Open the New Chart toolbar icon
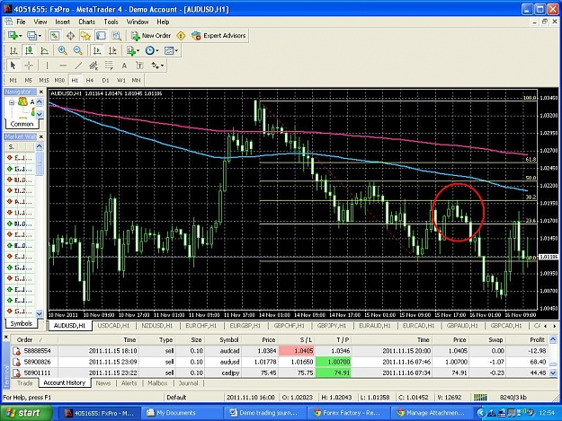 coord(14,35)
